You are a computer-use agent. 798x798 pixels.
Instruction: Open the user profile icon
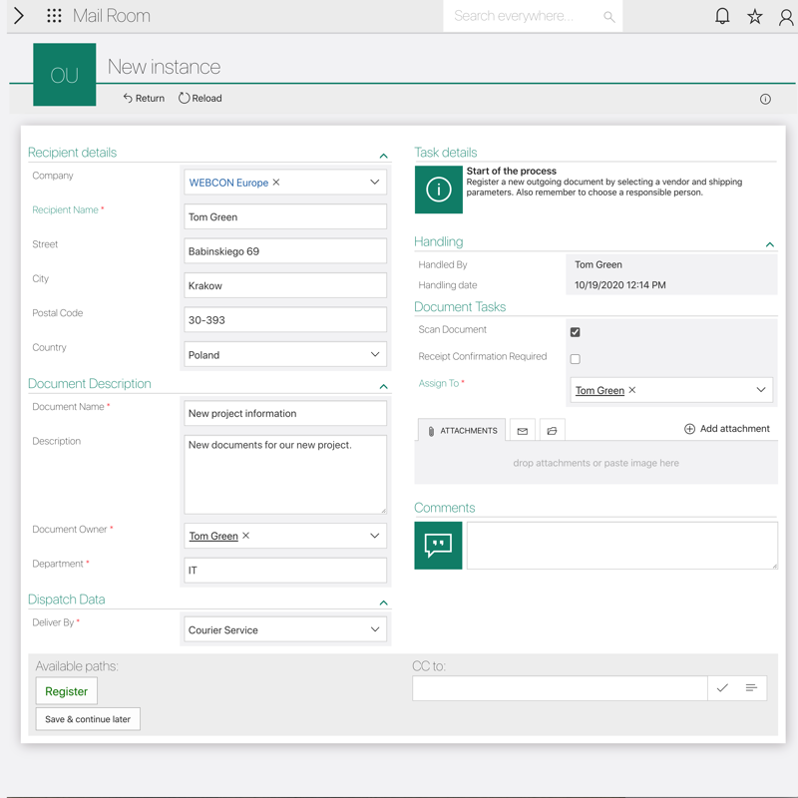786,16
